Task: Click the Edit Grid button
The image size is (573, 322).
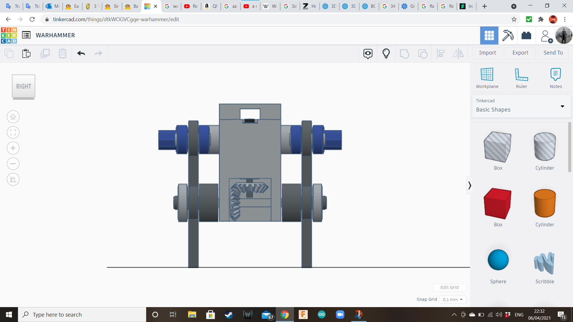Action: click(x=449, y=287)
